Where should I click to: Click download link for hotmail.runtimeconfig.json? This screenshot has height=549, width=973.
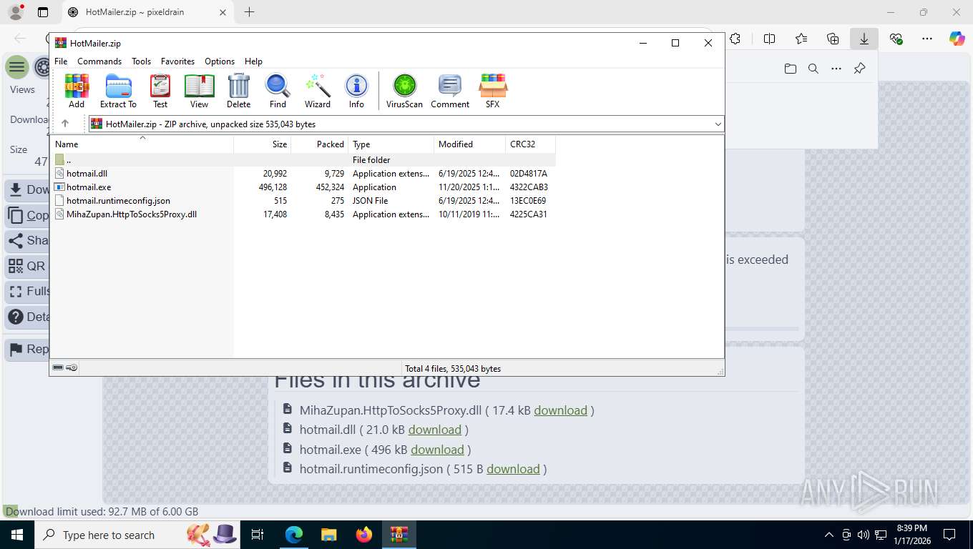[x=513, y=469]
